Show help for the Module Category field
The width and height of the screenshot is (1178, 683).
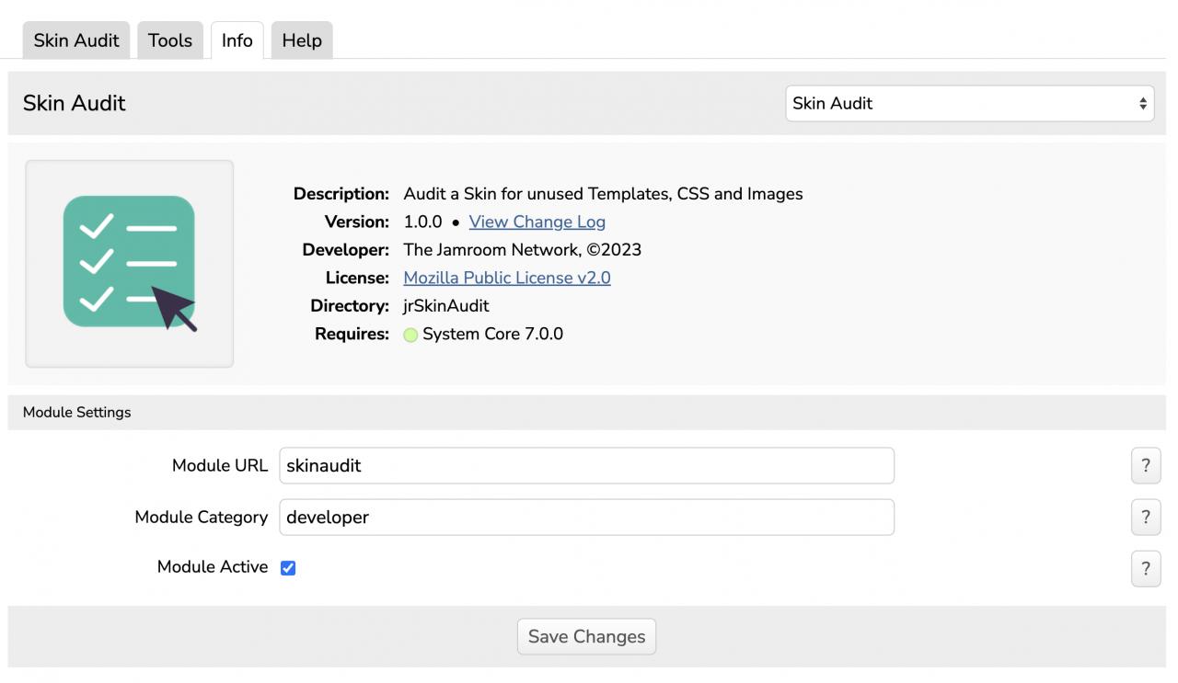pyautogui.click(x=1145, y=517)
